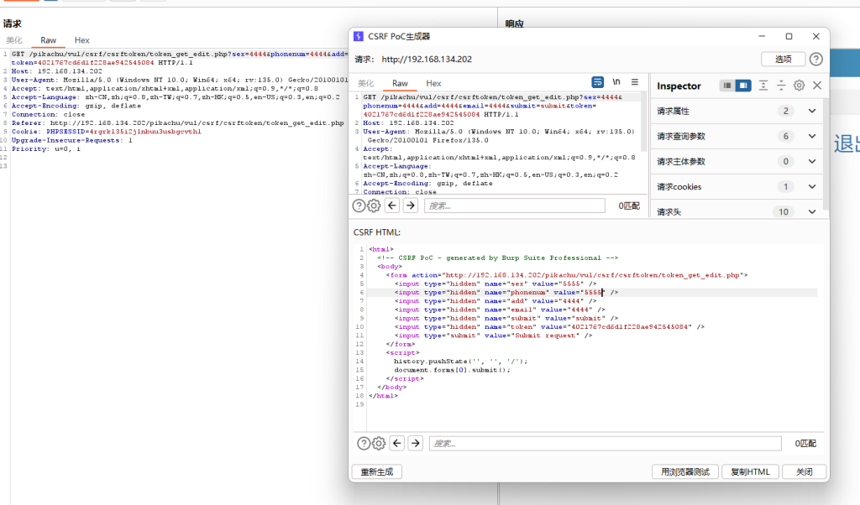Click the token value in CSRF HTML
Viewport: 860px width, 505px height.
click(x=629, y=327)
